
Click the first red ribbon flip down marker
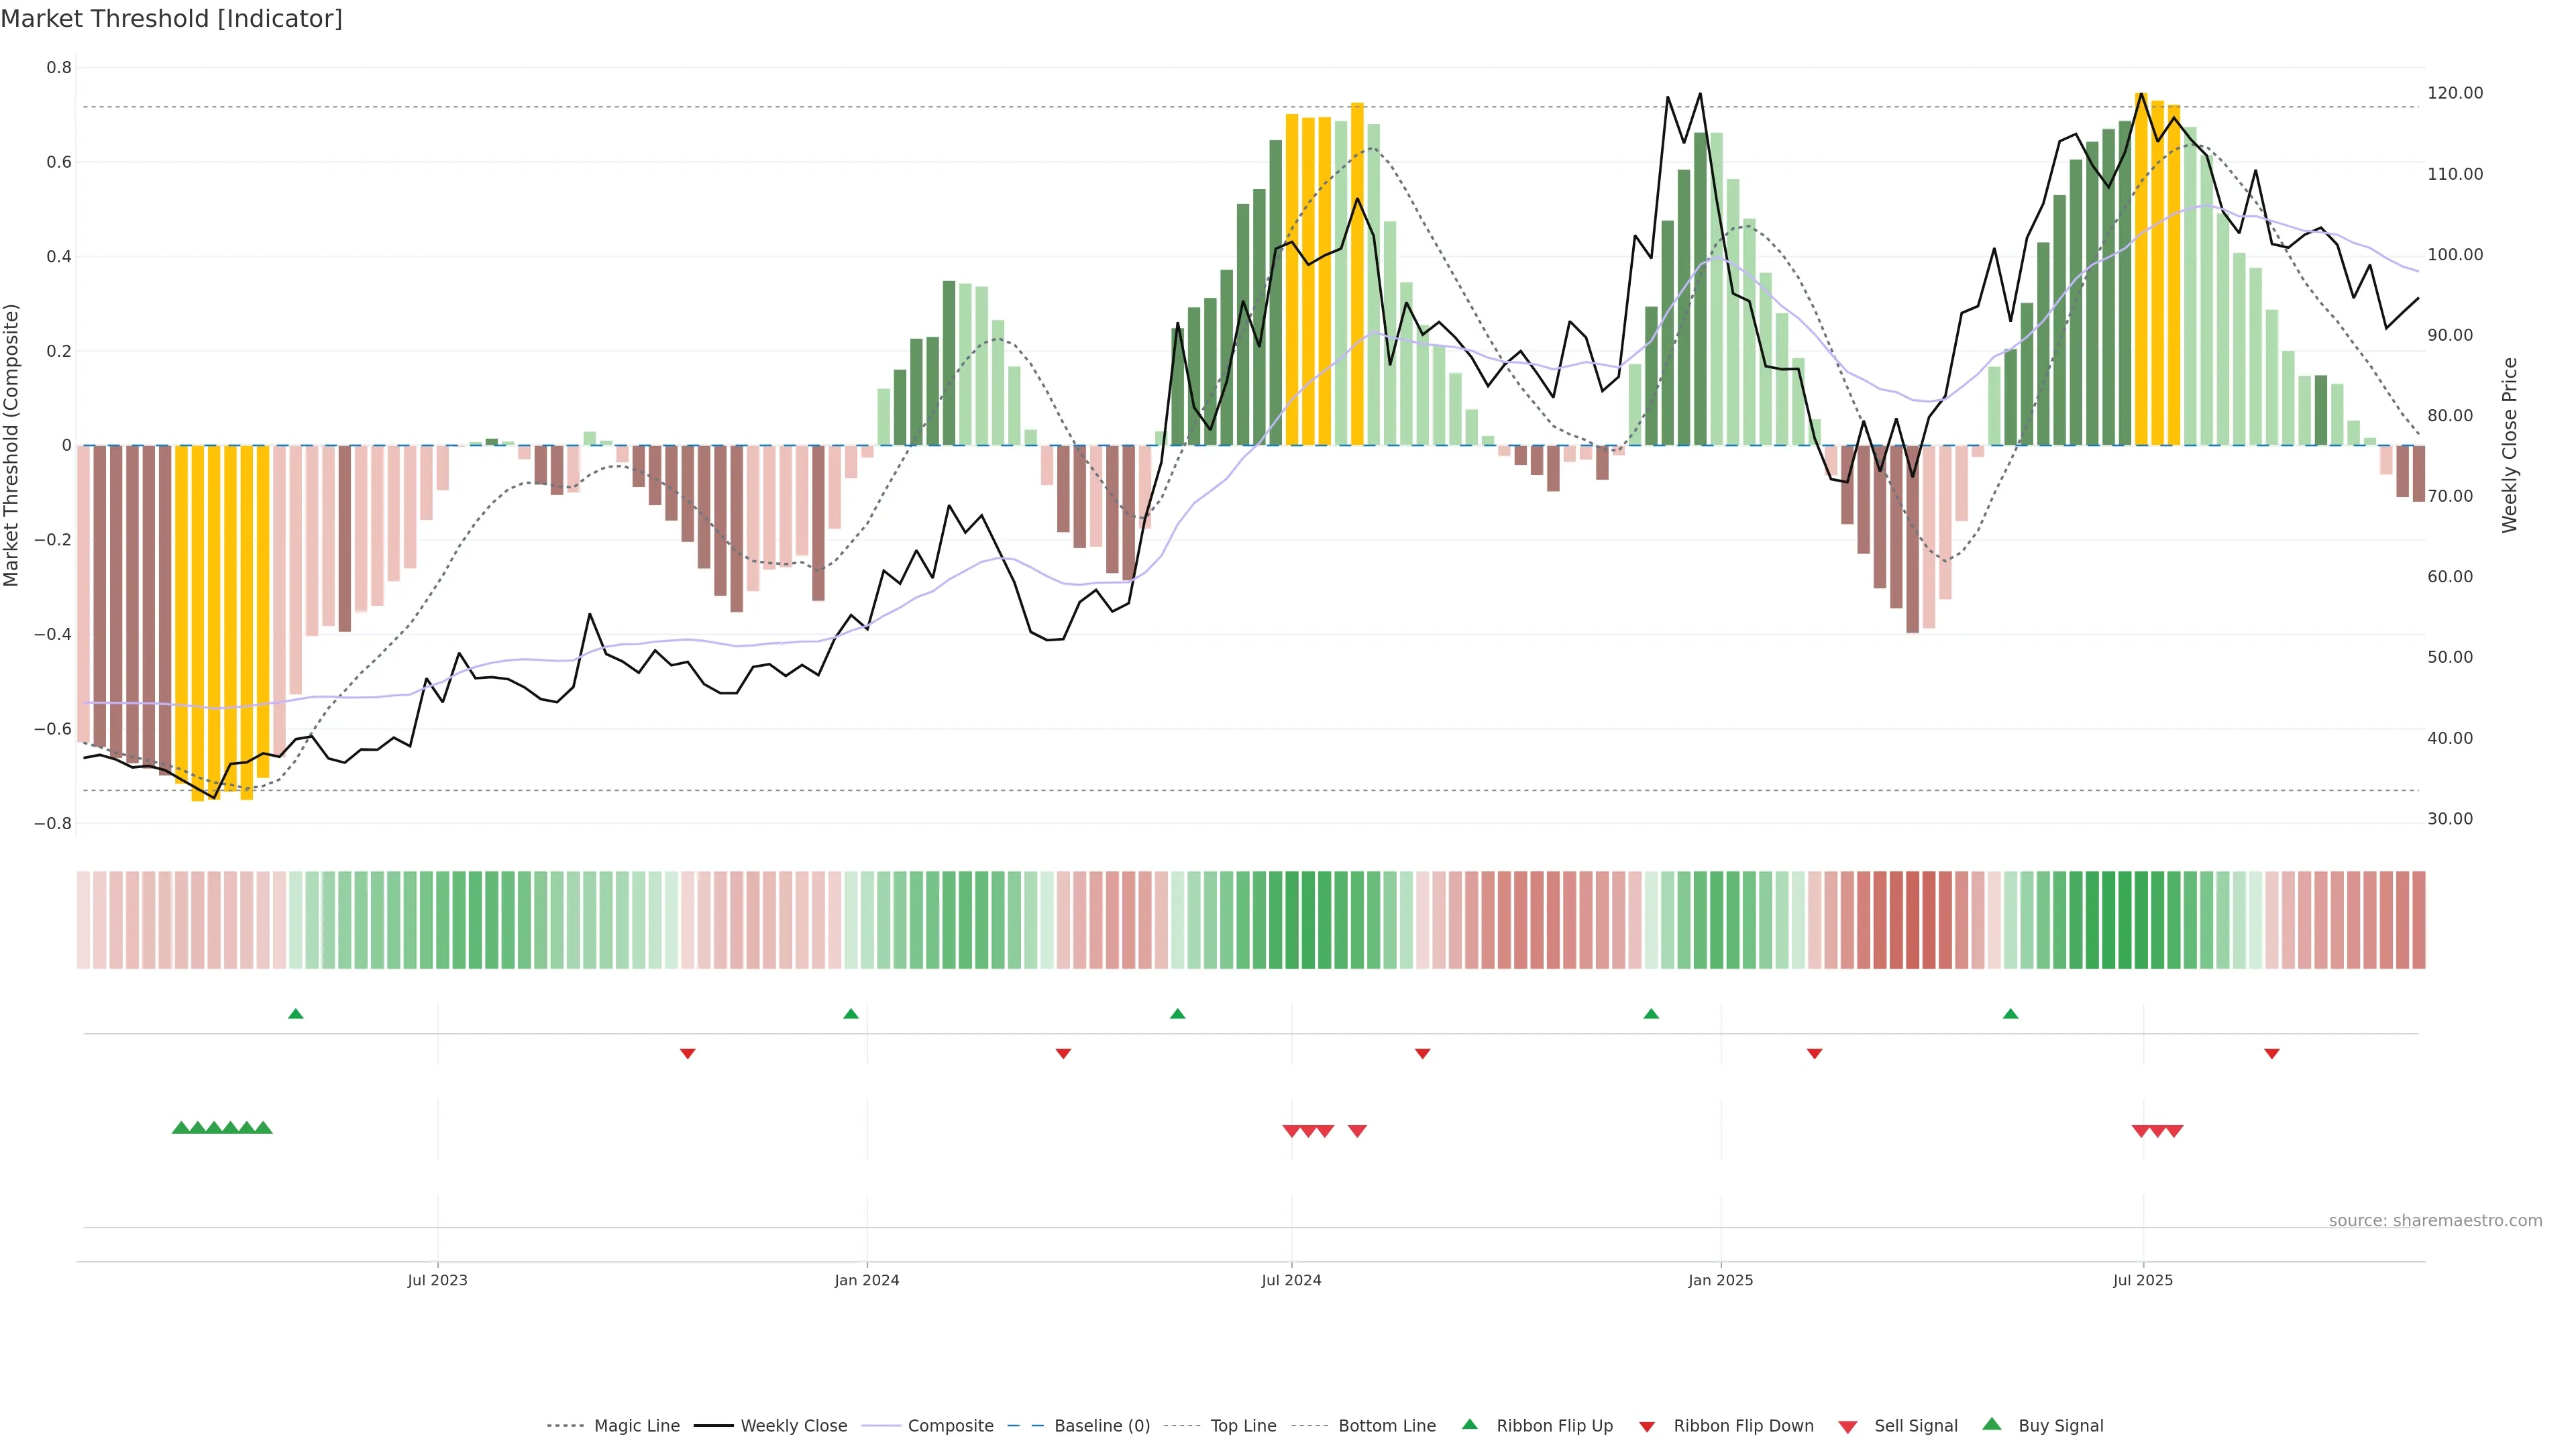pyautogui.click(x=687, y=1053)
